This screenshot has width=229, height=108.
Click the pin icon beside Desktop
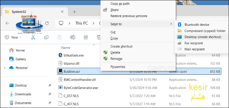[50, 85]
